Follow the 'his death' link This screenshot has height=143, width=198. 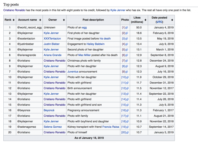105,38
